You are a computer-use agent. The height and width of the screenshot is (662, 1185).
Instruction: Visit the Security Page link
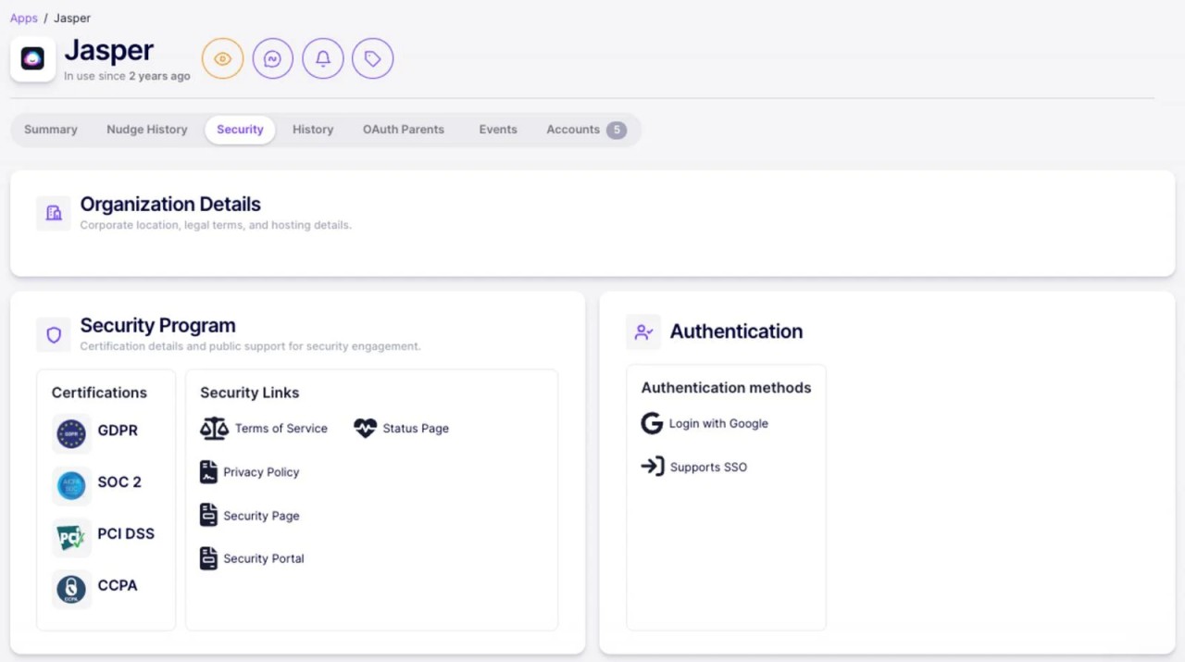click(x=260, y=516)
